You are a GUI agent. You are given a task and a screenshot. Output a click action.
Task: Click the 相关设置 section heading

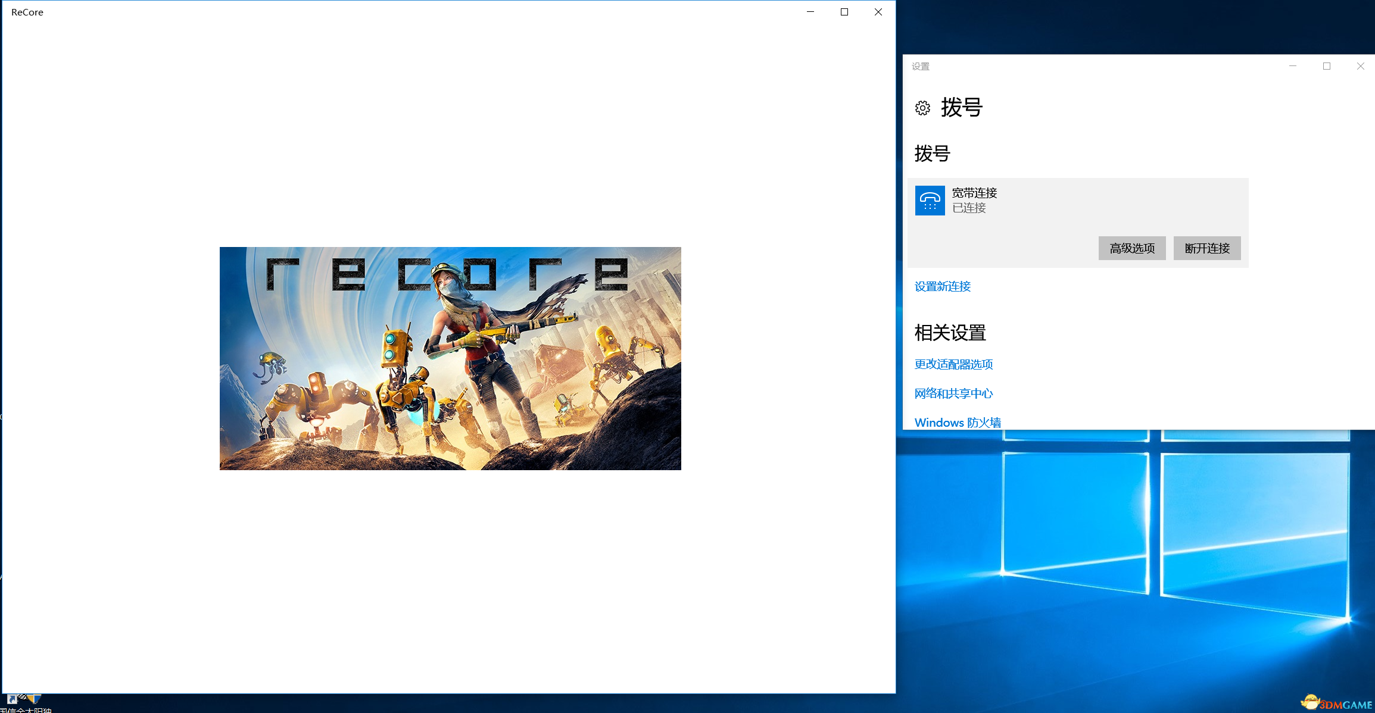pyautogui.click(x=950, y=333)
